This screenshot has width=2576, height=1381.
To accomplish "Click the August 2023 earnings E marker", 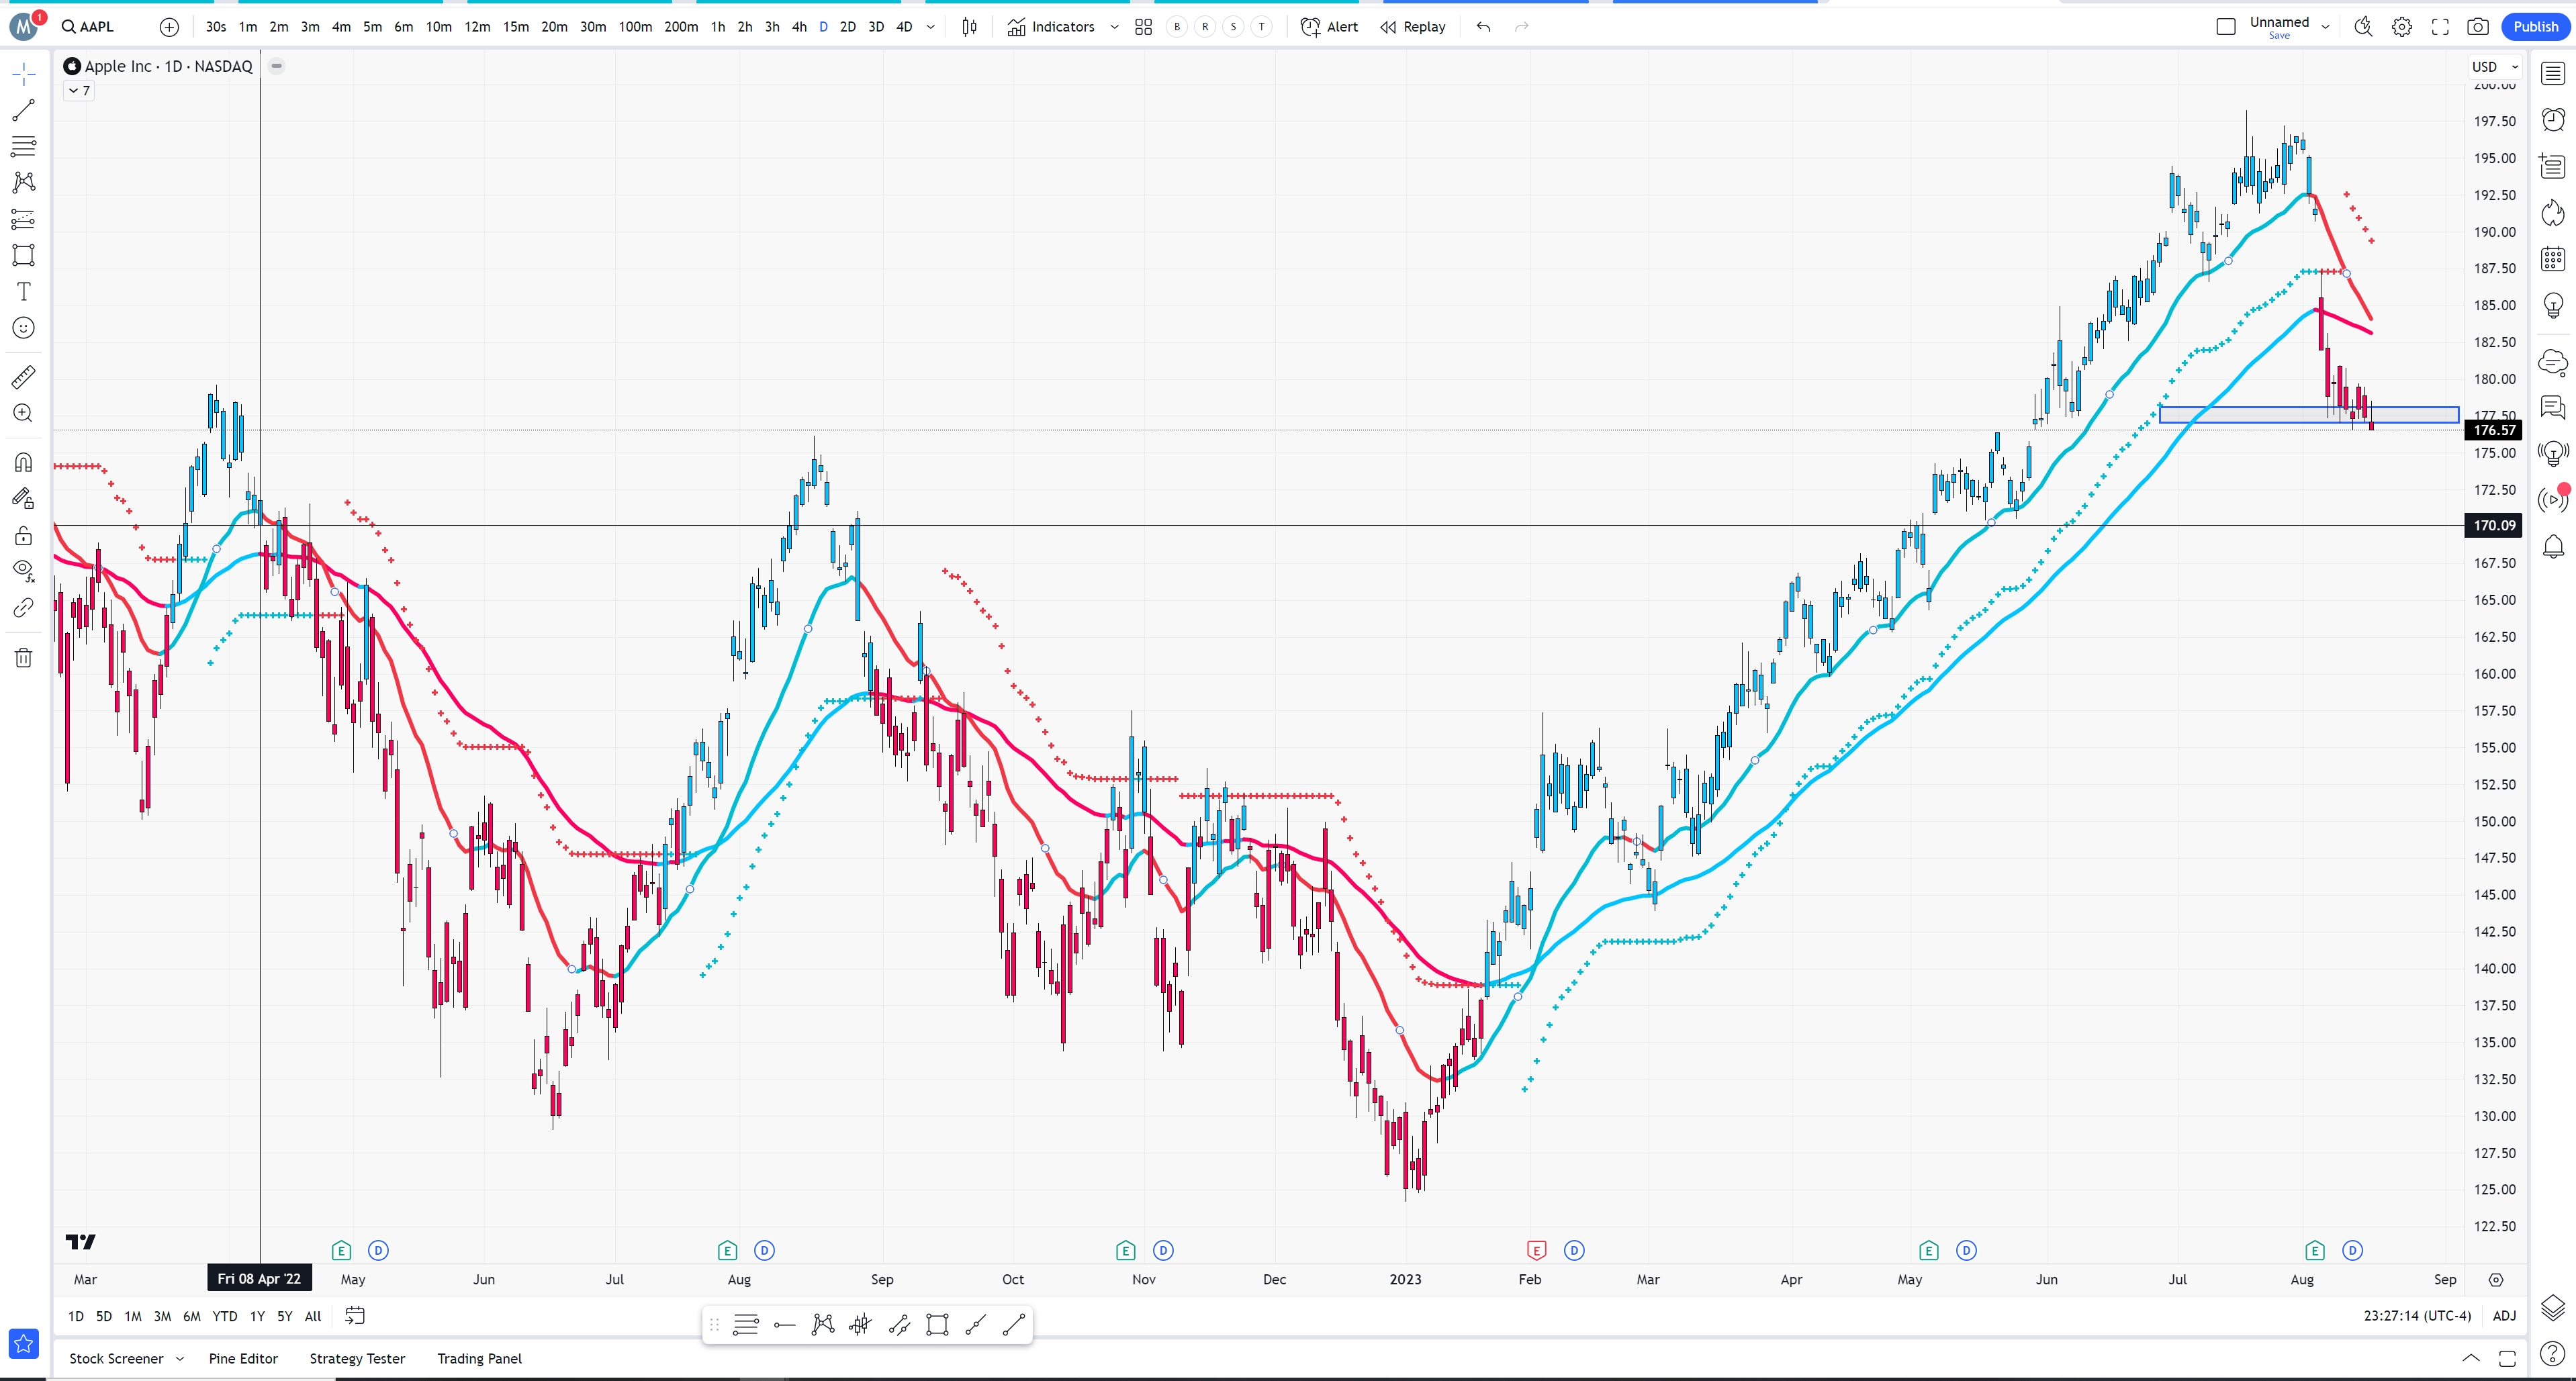I will [2314, 1250].
